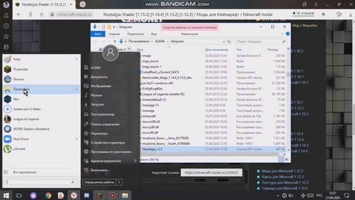
Task: Open Параметры settings entry
Action: [99, 133]
